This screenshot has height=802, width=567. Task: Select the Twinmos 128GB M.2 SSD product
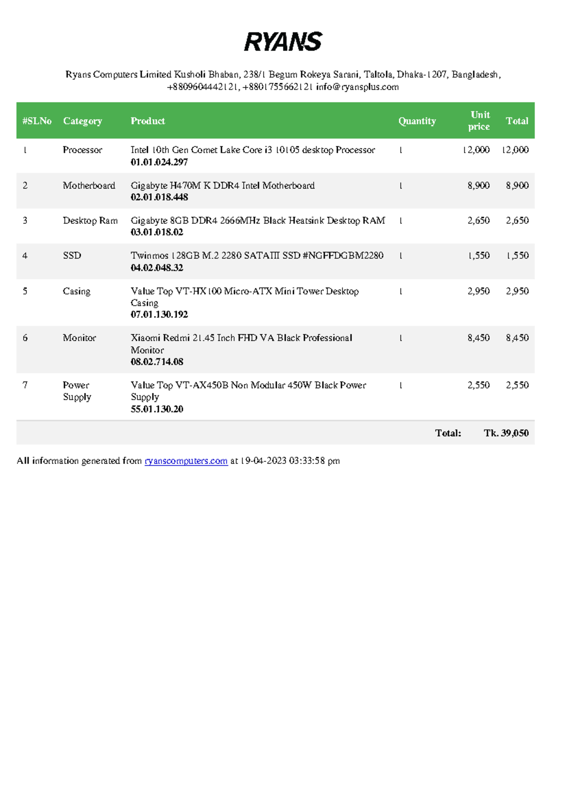tap(257, 255)
